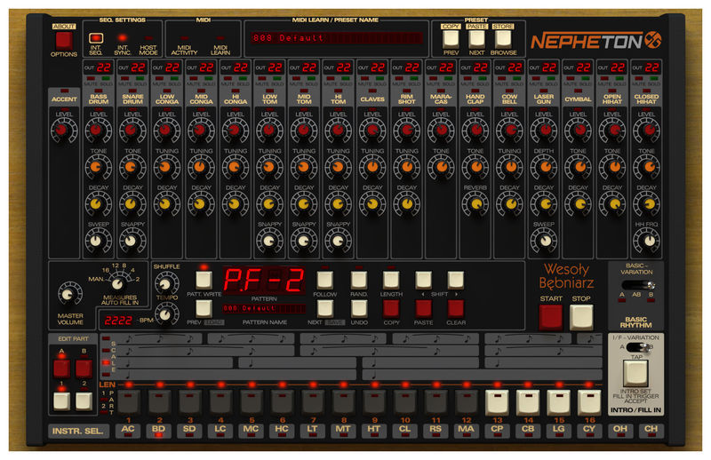Viewport: 711px width, 460px height.
Task: Click the Follow button
Action: (x=324, y=280)
